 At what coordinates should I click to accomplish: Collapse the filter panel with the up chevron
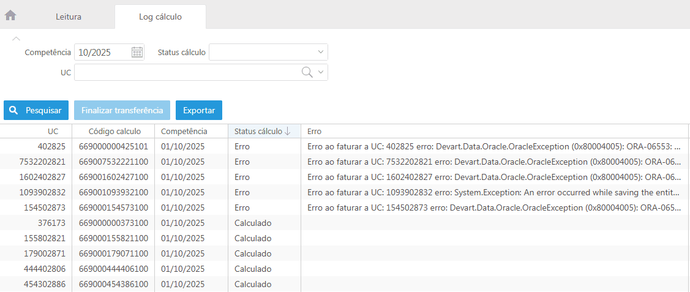[x=17, y=39]
